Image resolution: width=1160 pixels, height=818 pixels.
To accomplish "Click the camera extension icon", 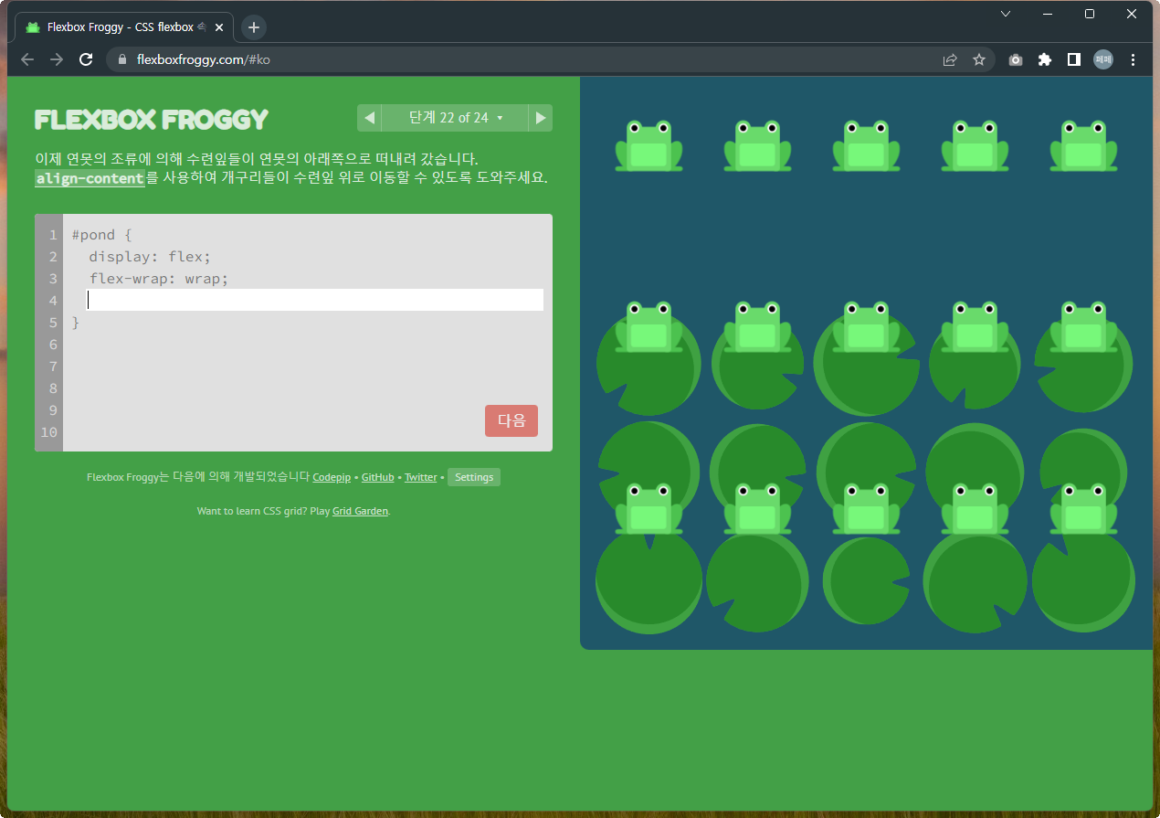I will (1016, 59).
